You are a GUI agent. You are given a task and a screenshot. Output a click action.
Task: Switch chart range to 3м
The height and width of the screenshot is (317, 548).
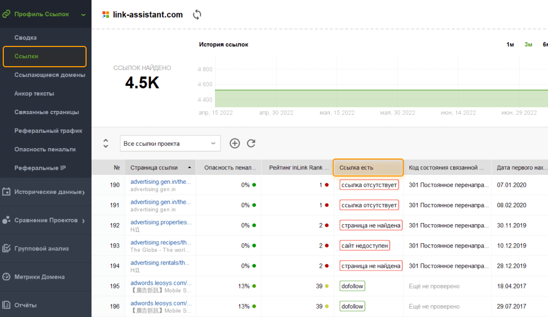(x=528, y=45)
